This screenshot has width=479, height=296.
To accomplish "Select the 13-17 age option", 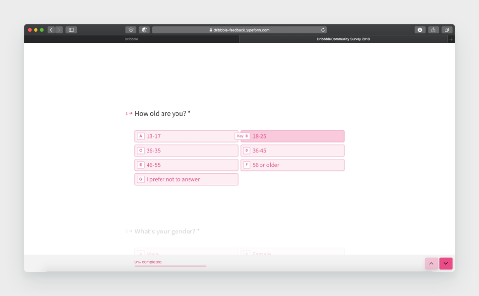I will tap(186, 136).
